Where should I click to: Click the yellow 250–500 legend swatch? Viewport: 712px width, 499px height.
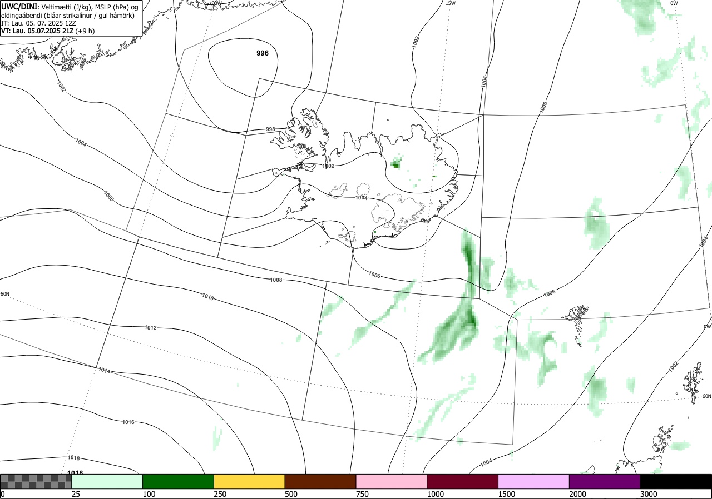(x=249, y=481)
